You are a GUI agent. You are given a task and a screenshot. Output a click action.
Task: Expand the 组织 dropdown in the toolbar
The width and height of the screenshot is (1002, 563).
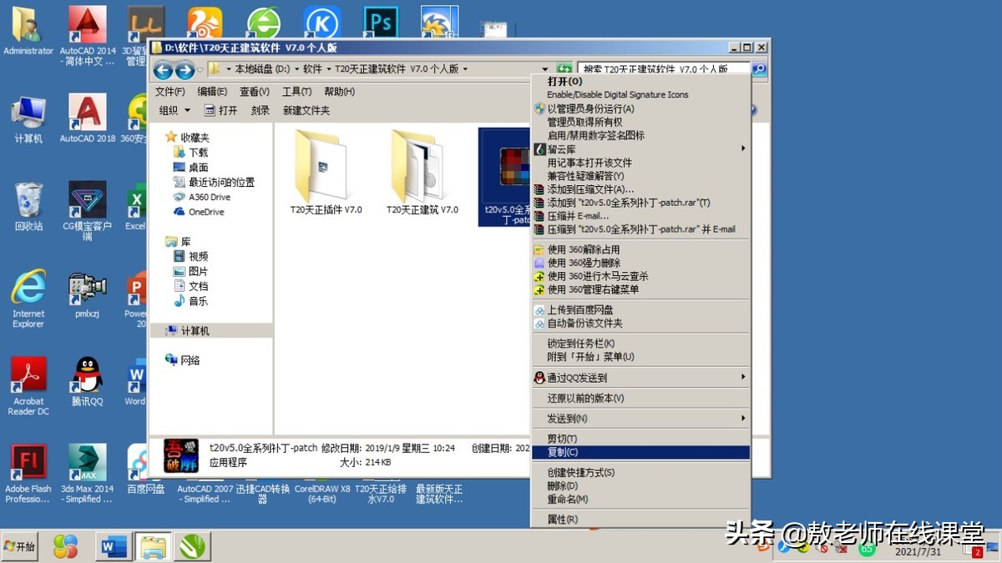pos(174,109)
